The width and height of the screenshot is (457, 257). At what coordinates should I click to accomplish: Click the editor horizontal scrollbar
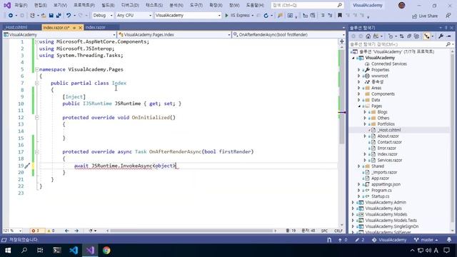pyautogui.click(x=191, y=231)
